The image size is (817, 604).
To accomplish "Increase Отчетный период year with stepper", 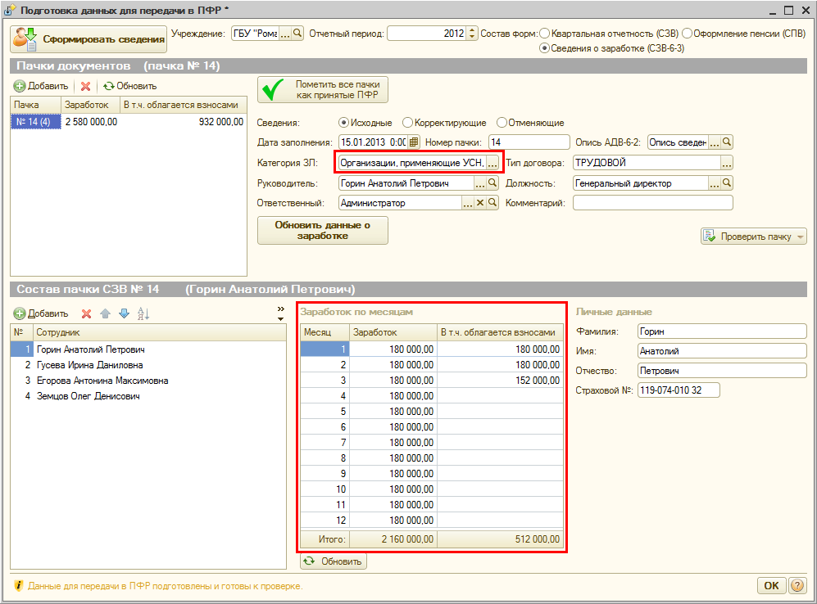I will [x=471, y=30].
